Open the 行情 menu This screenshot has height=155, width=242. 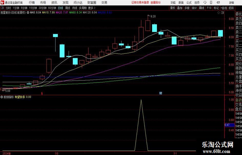pyautogui.click(x=32, y=3)
